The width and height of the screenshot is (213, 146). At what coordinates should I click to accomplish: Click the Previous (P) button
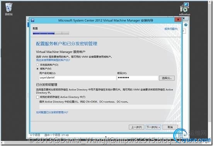(136, 127)
